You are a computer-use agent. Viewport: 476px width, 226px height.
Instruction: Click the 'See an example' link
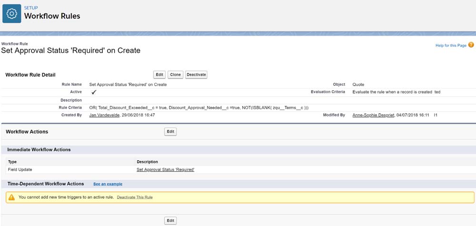pyautogui.click(x=108, y=184)
